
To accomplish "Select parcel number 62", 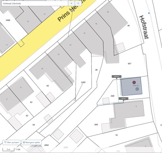I will (27, 116).
